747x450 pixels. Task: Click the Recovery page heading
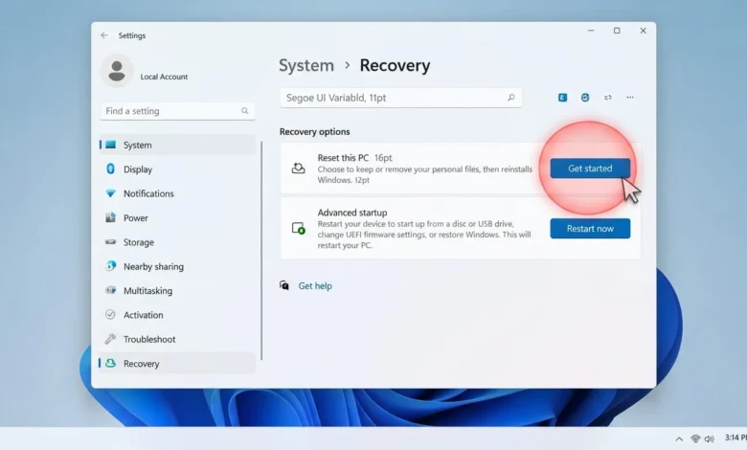395,65
